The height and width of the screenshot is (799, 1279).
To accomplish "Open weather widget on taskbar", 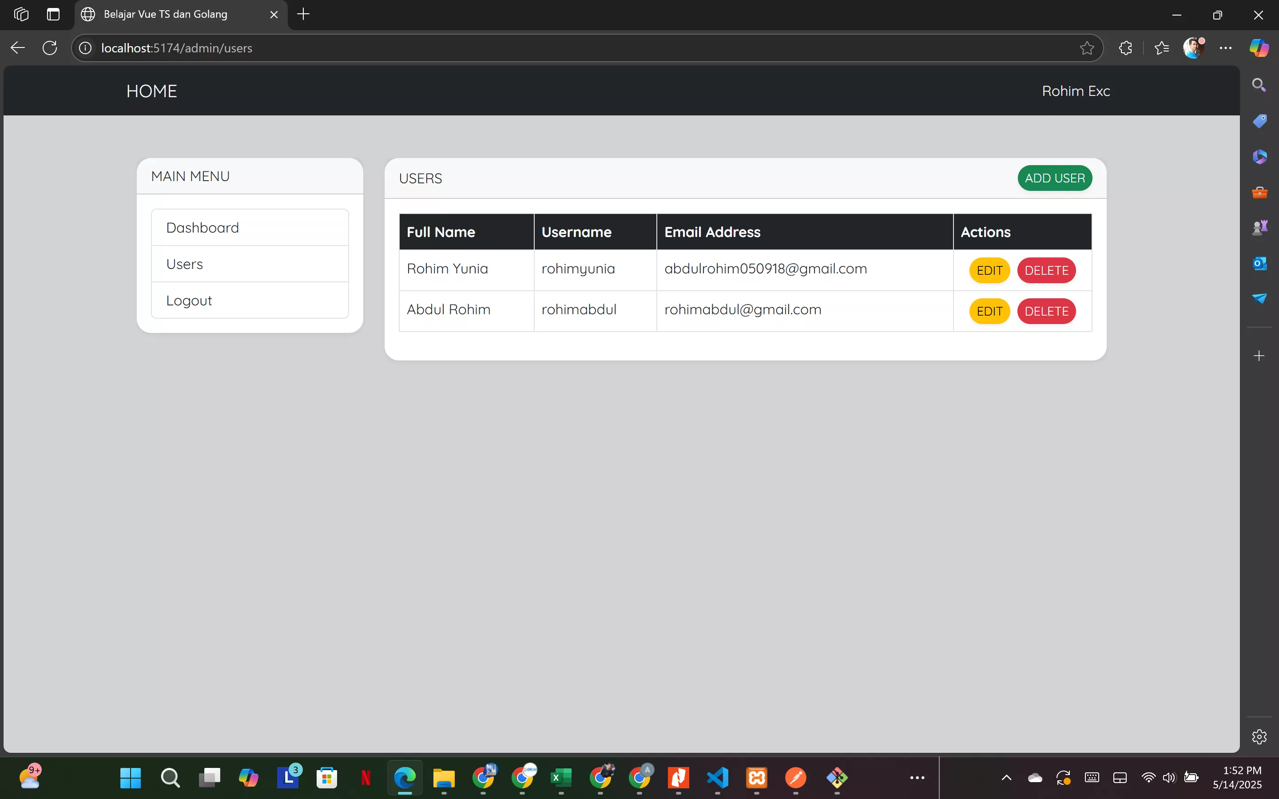I will 30,777.
